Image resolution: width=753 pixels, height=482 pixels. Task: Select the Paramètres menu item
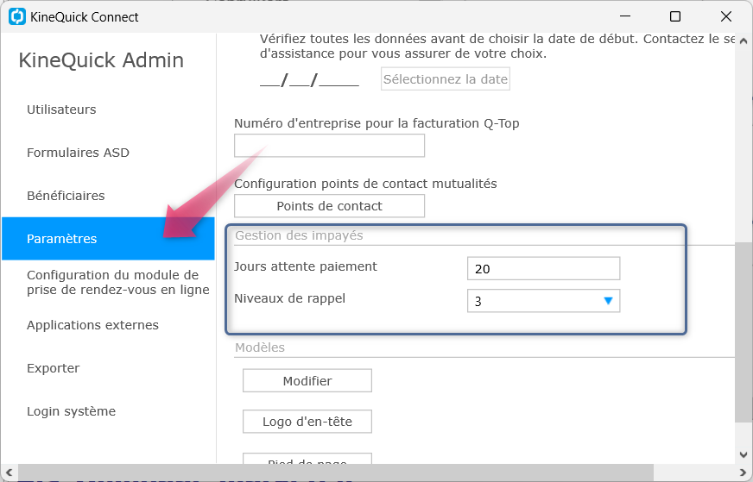(108, 238)
